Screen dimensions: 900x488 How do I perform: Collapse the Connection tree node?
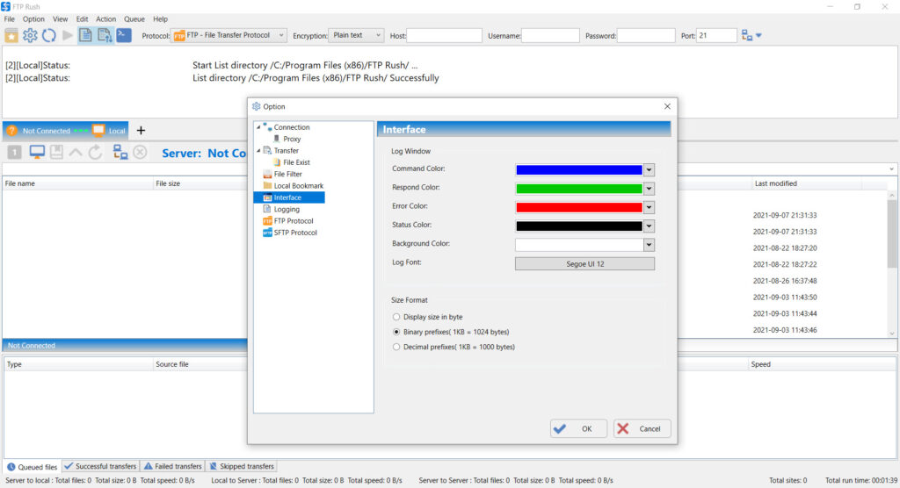pyautogui.click(x=258, y=127)
